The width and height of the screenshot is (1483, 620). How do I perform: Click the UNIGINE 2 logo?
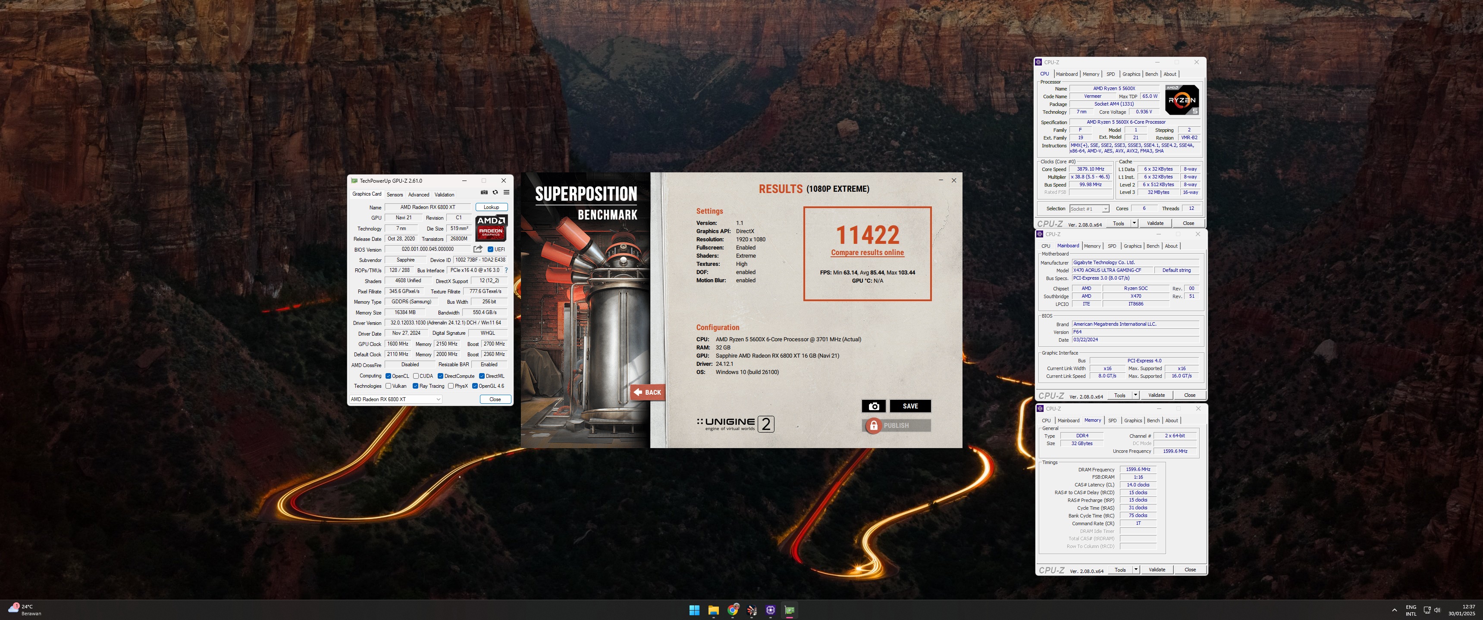point(735,424)
